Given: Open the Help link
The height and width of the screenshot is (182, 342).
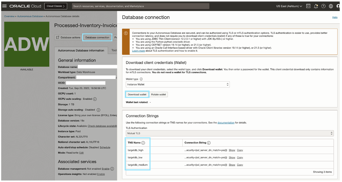Looking at the screenshot, I should pos(335,17).
